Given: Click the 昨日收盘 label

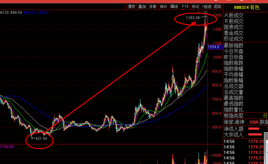Looking at the screenshot, I should (234, 57).
